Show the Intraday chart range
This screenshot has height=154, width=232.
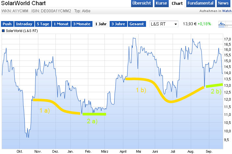pyautogui.click(x=24, y=24)
